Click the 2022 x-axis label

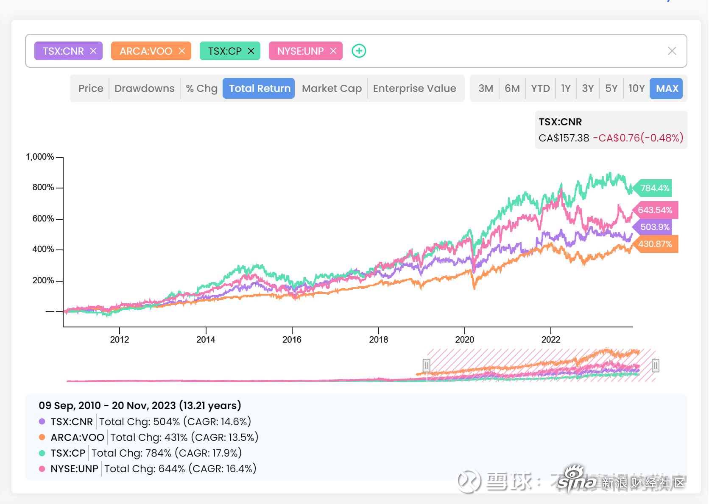551,339
